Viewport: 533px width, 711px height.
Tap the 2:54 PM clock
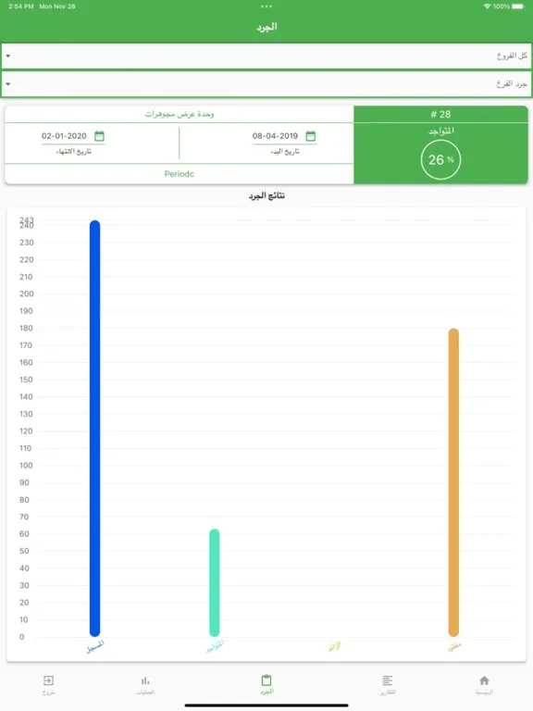(21, 6)
